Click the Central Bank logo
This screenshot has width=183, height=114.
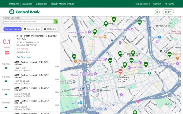coord(24,12)
